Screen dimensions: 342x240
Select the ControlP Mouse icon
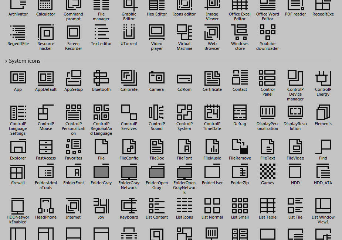coord(46,112)
